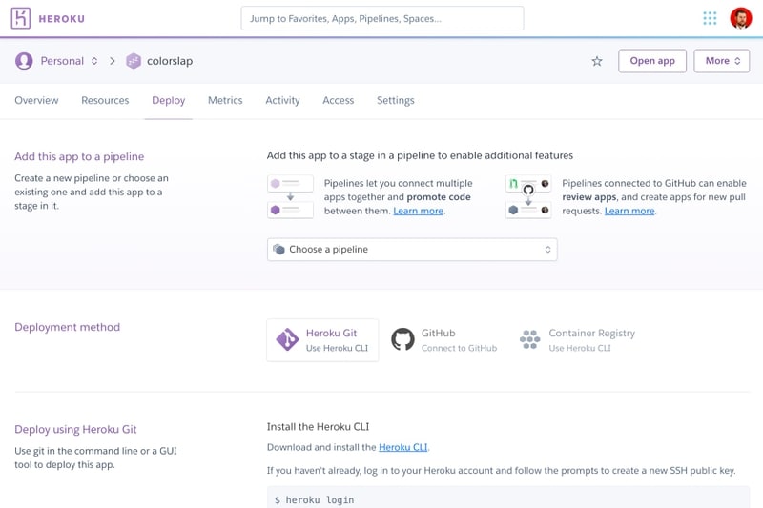Viewport: 763px width, 508px height.
Task: Click the Deploy using Heroku Git heading
Action: point(75,429)
